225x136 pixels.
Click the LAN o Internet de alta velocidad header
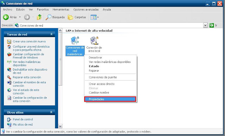point(89,31)
